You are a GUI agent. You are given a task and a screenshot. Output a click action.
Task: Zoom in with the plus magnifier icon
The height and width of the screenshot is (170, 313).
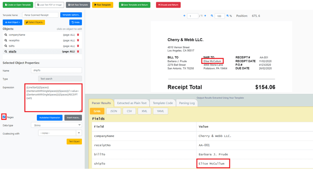[x=228, y=16]
